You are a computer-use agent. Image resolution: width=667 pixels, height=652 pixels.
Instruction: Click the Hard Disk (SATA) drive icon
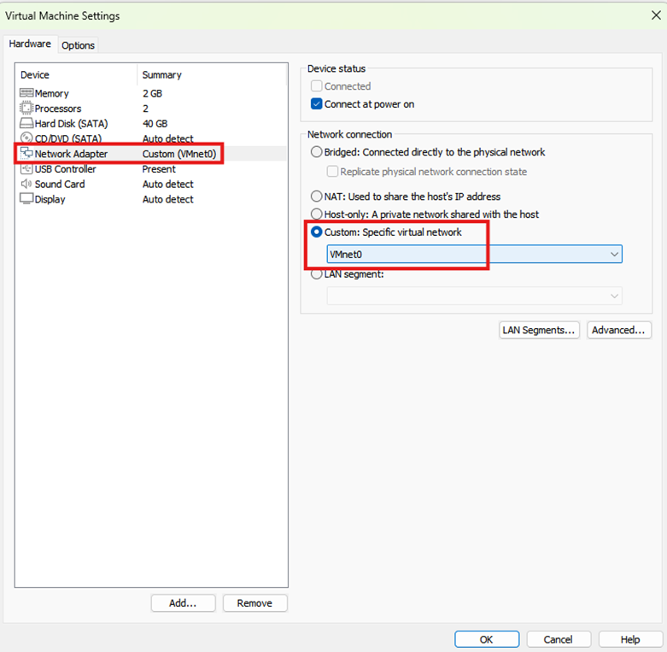point(26,123)
